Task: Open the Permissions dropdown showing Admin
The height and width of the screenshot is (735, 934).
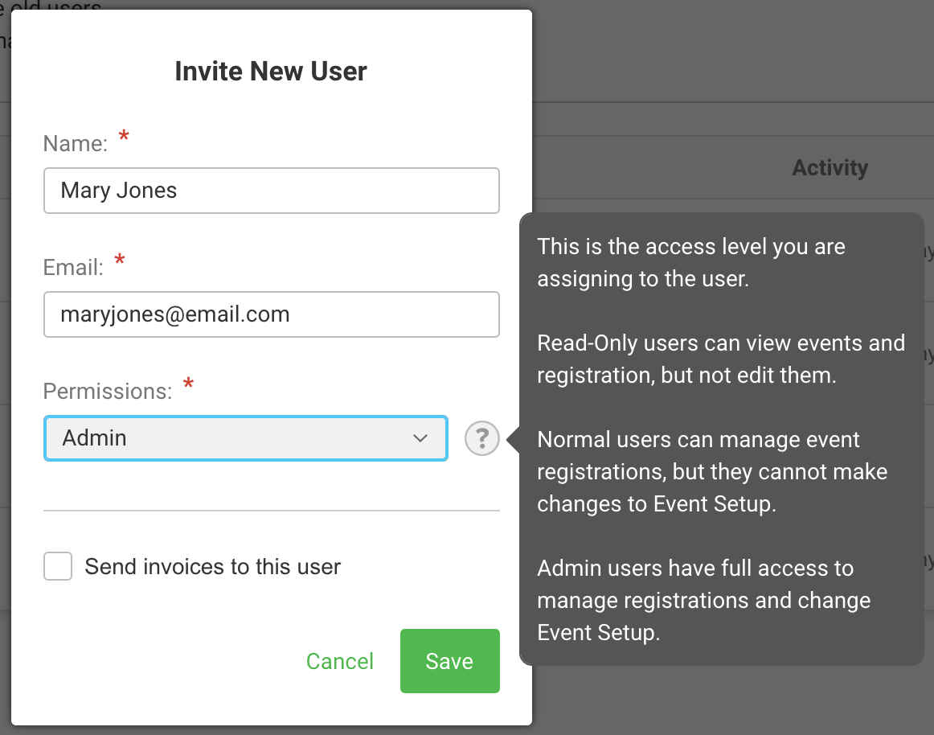Action: [245, 438]
